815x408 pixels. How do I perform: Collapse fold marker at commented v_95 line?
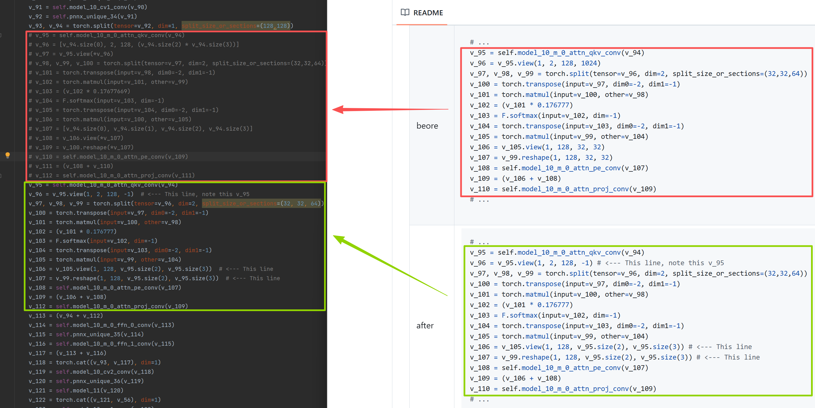click(1, 35)
